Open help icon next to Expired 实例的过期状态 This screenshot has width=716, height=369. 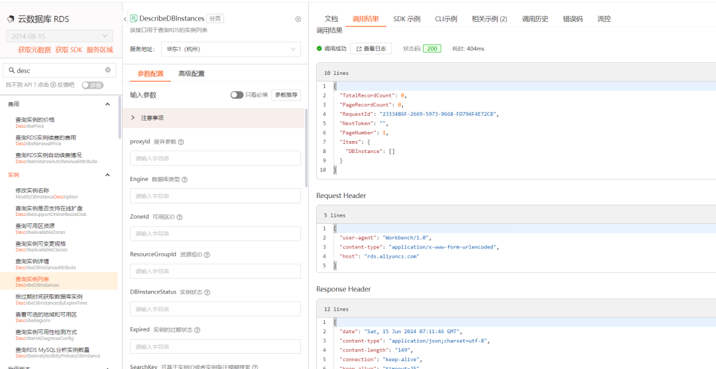[198, 330]
